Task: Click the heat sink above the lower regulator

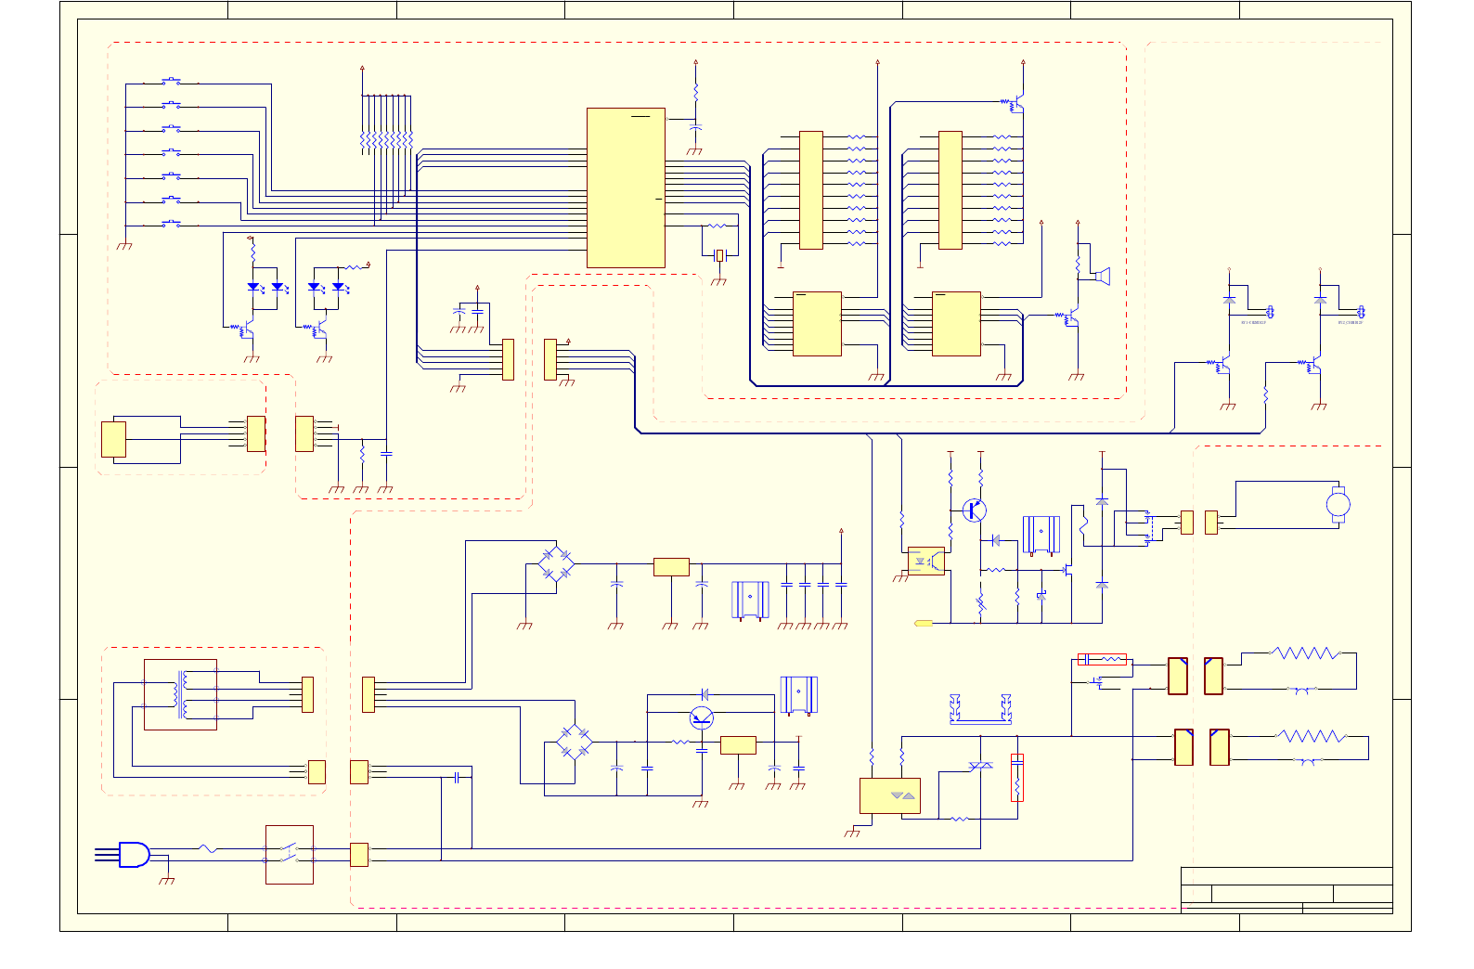Action: coord(798,696)
